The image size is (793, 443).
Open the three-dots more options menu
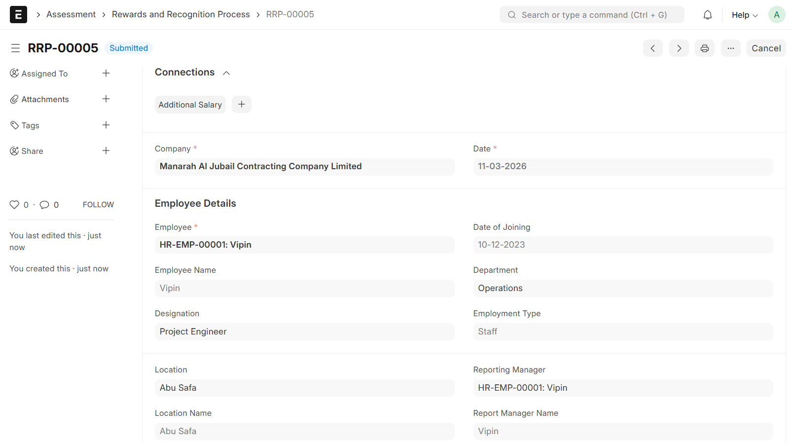point(730,48)
